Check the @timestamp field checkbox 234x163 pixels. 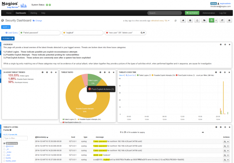(x=4, y=143)
